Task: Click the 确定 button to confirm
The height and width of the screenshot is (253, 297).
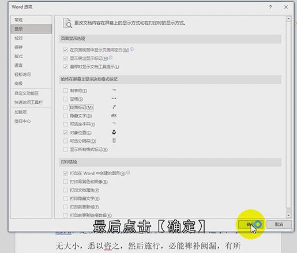Action: pos(251,224)
